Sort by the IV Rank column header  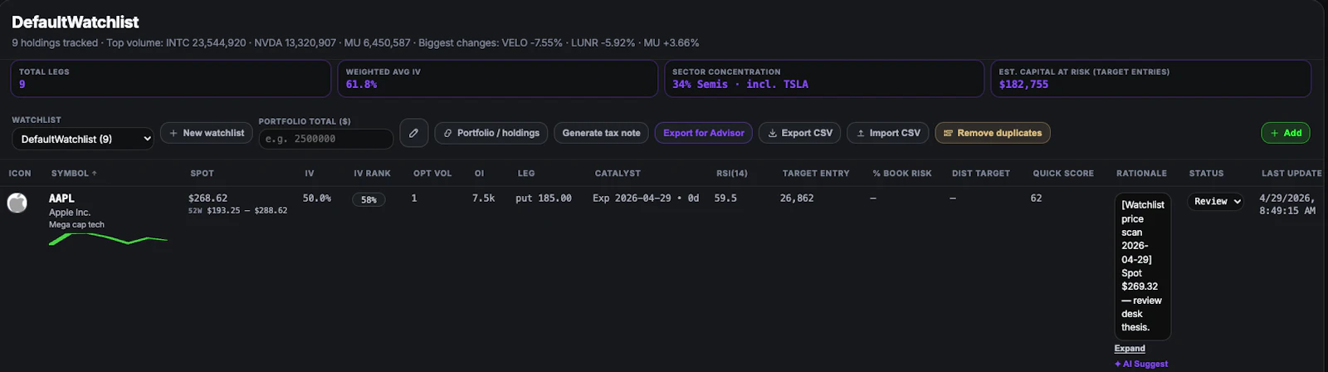pyautogui.click(x=372, y=174)
